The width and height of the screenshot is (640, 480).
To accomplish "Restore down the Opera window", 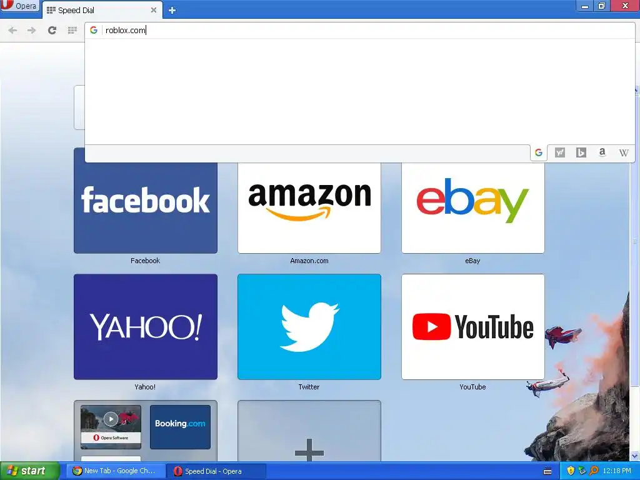I will [x=602, y=6].
